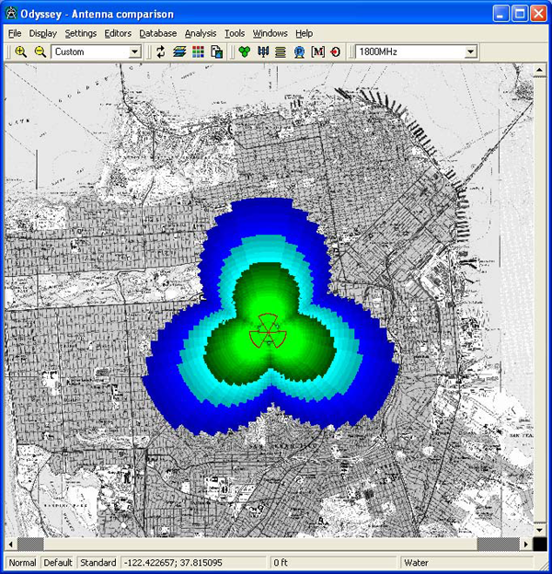Click the copy pages toolbar icon
The image size is (552, 574).
pos(216,52)
